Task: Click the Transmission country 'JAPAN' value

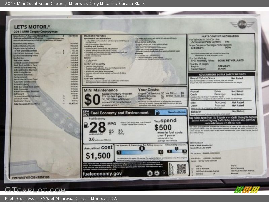Action: [222, 69]
